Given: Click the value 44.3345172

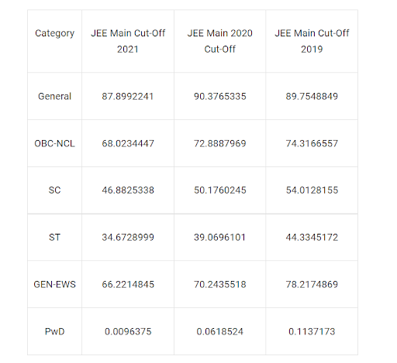Looking at the screenshot, I should (x=312, y=237).
